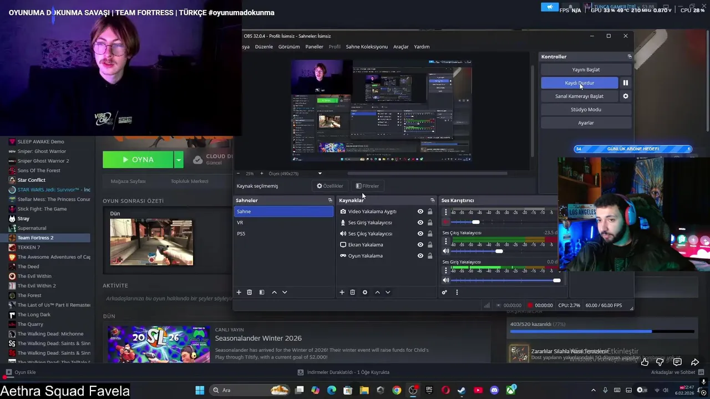Screen dimensions: 710x399
Task: Move scene down with arrow
Action: pos(285,292)
